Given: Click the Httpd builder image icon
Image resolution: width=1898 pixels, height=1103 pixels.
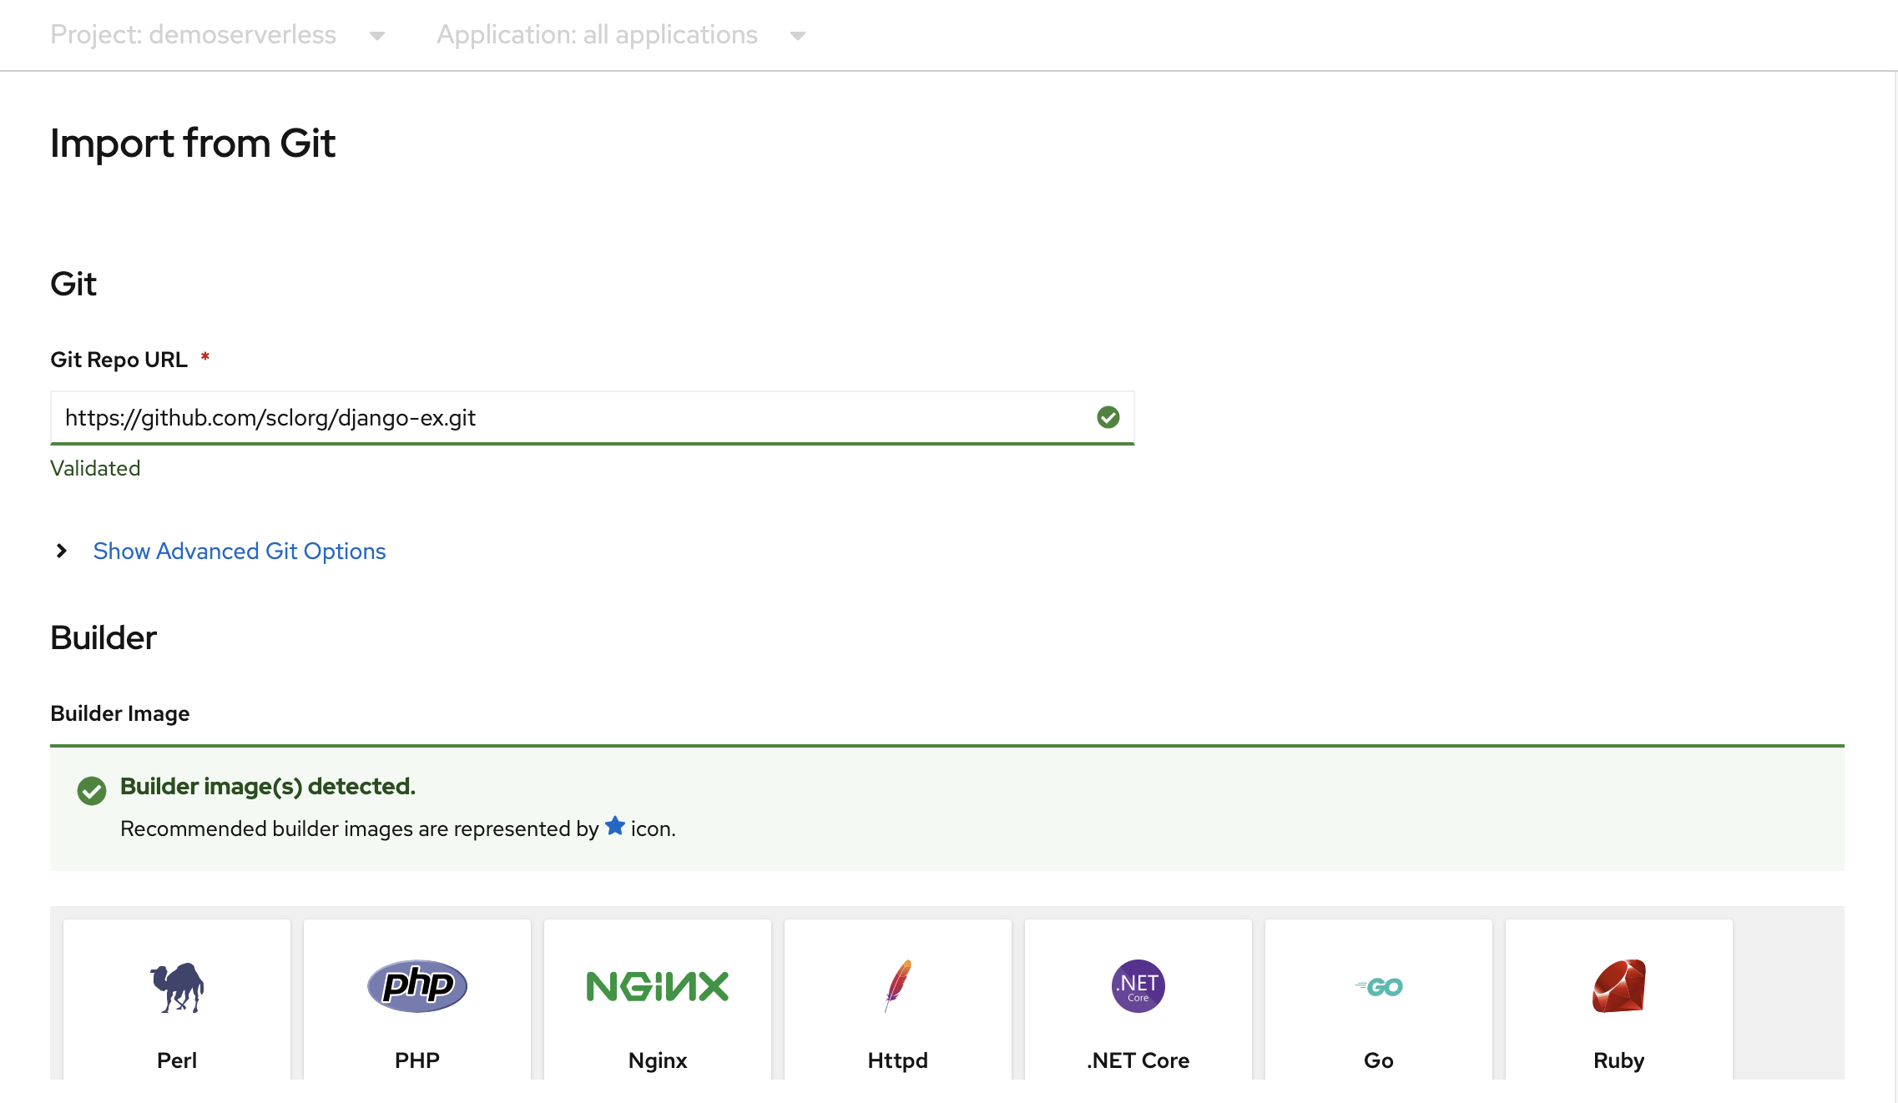Looking at the screenshot, I should (x=897, y=985).
